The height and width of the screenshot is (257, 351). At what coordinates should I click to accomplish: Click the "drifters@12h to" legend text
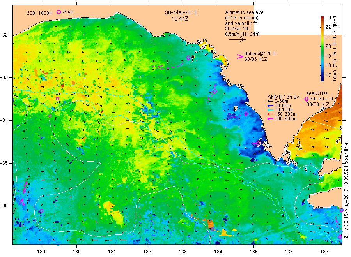[x=261, y=54]
